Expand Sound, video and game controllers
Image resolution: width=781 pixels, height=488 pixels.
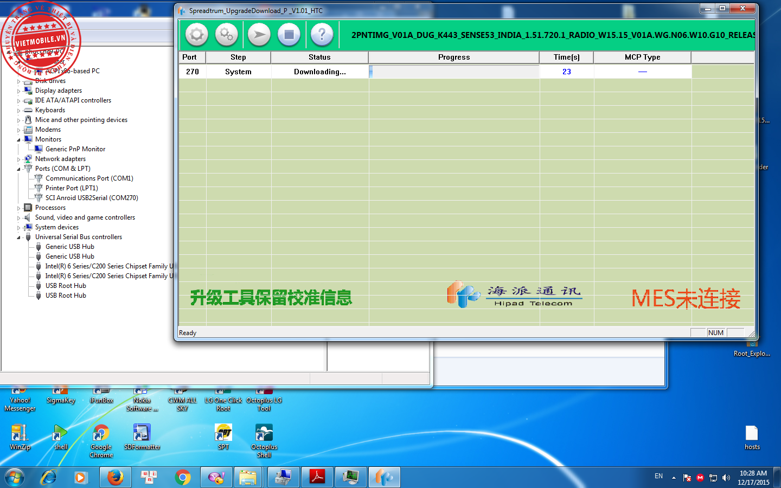(18, 218)
